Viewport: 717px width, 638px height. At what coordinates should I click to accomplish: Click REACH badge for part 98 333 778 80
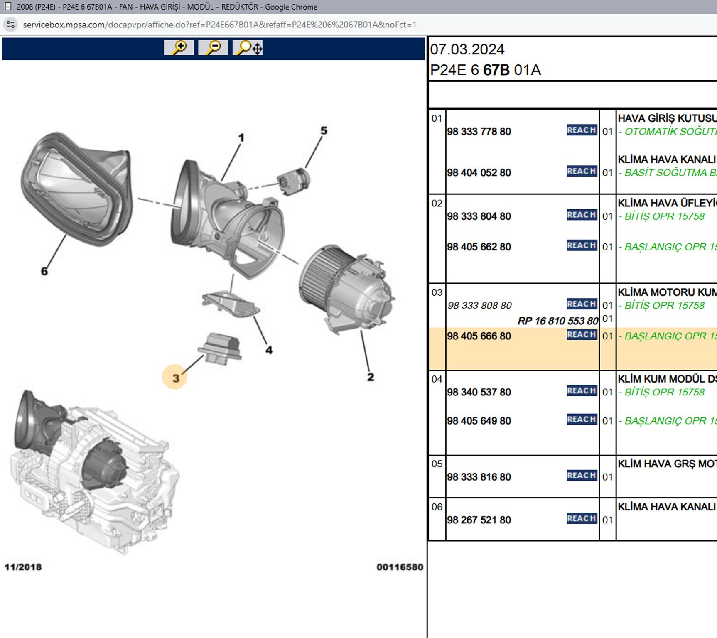click(x=582, y=130)
